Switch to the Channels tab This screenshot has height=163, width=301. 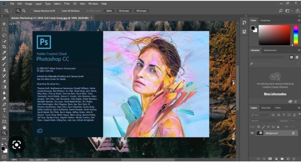[x=266, y=108]
